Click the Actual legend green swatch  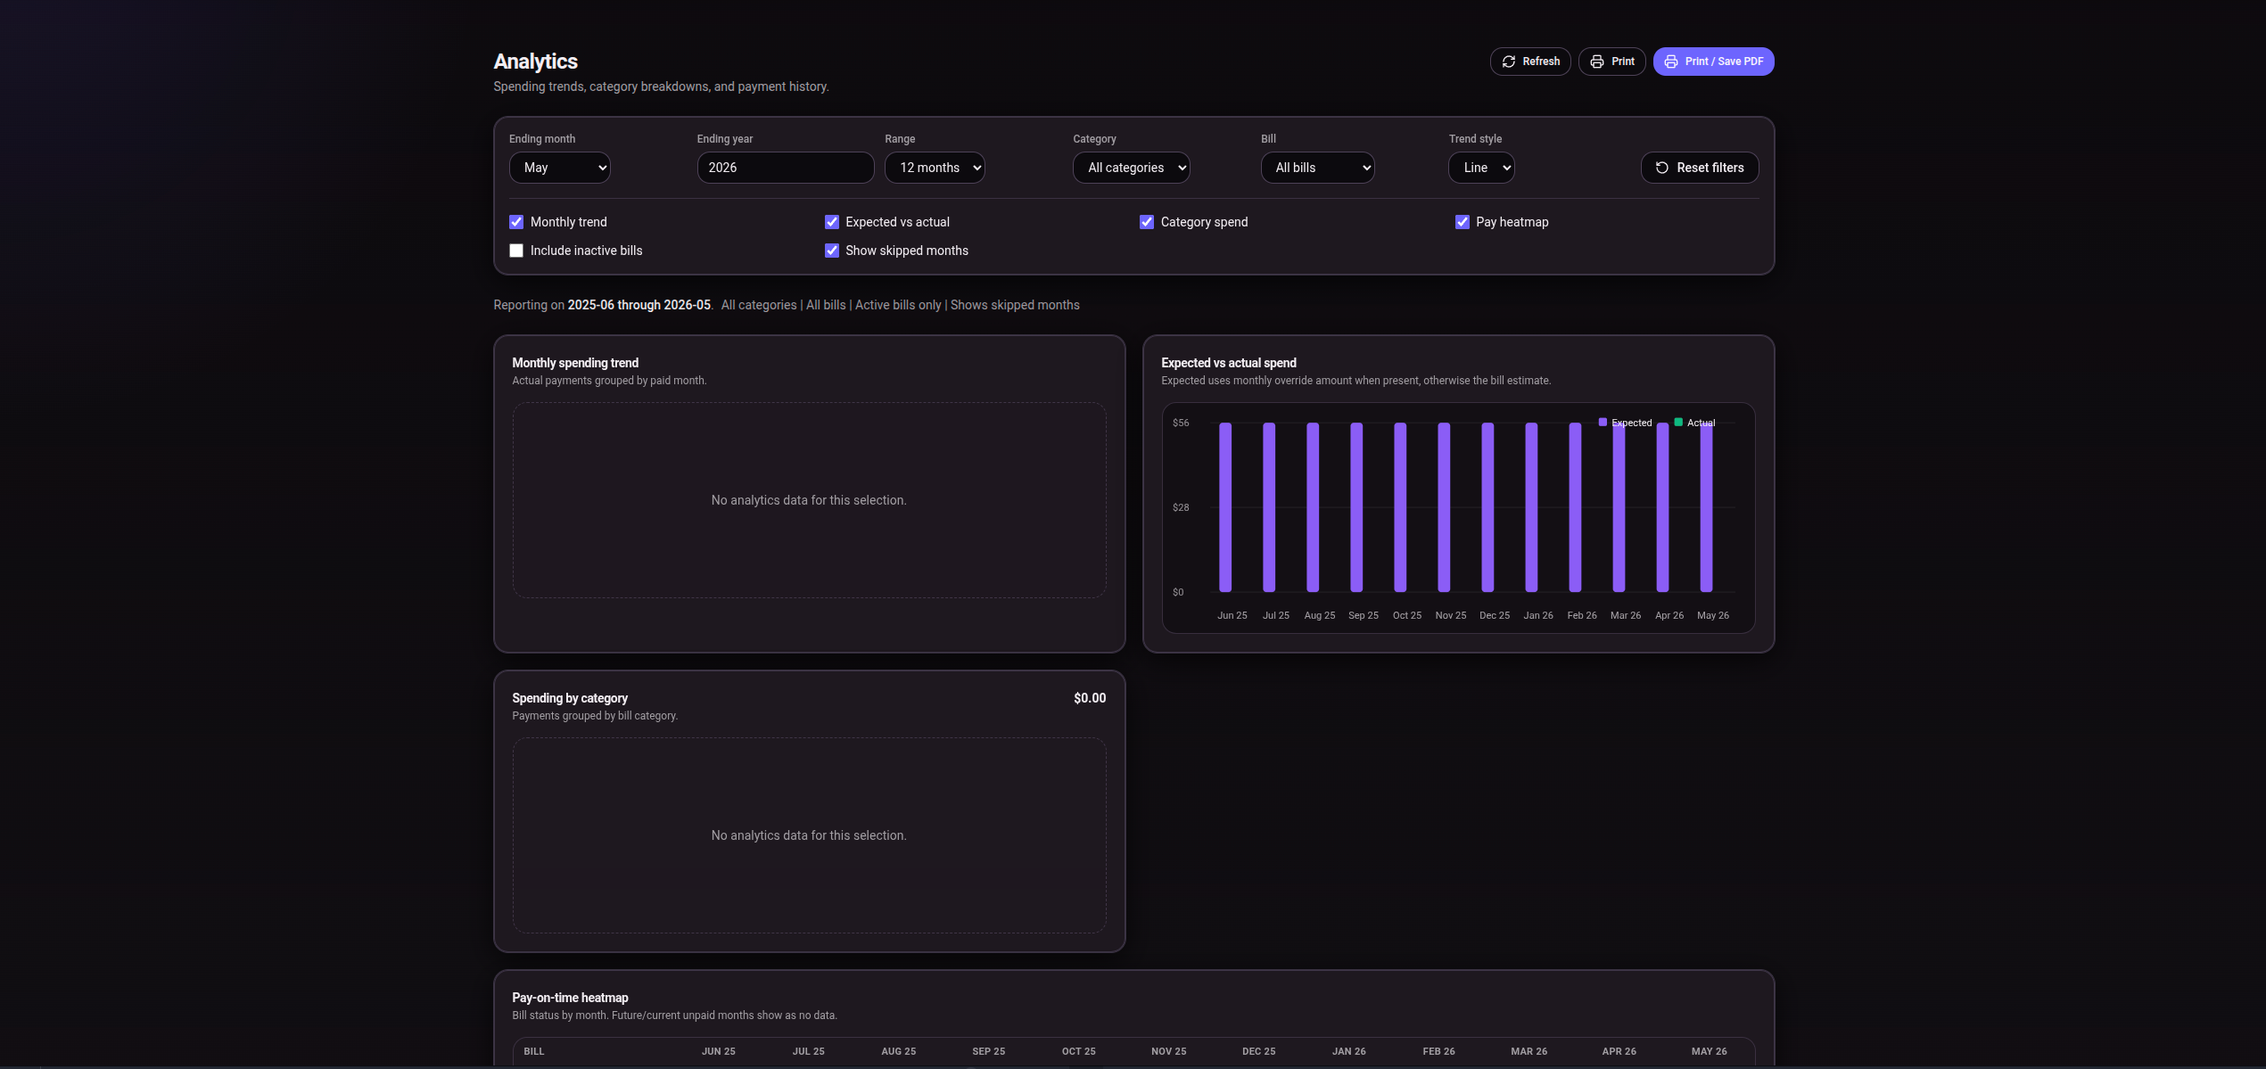coord(1678,422)
